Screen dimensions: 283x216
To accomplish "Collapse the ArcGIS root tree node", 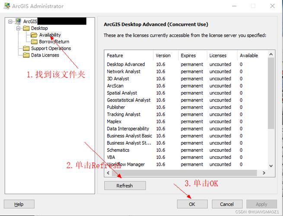I will point(10,22).
